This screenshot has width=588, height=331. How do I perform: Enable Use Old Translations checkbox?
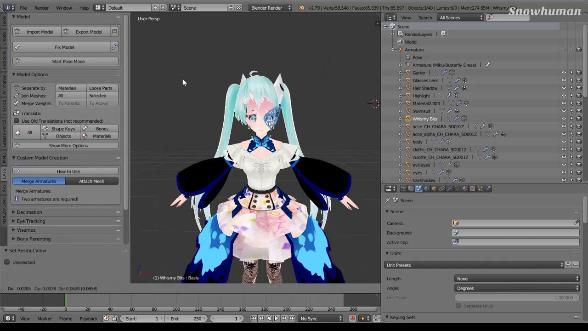coord(17,121)
